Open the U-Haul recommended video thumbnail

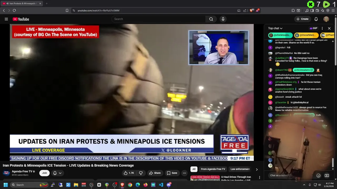205,178
